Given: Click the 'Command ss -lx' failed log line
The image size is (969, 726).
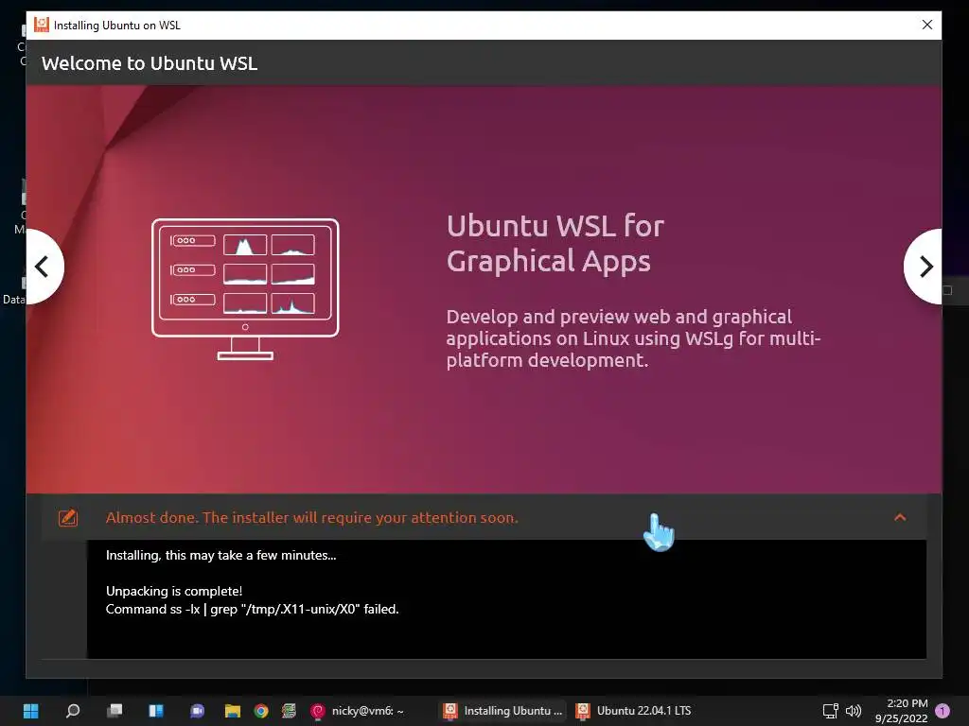Looking at the screenshot, I should pyautogui.click(x=252, y=609).
